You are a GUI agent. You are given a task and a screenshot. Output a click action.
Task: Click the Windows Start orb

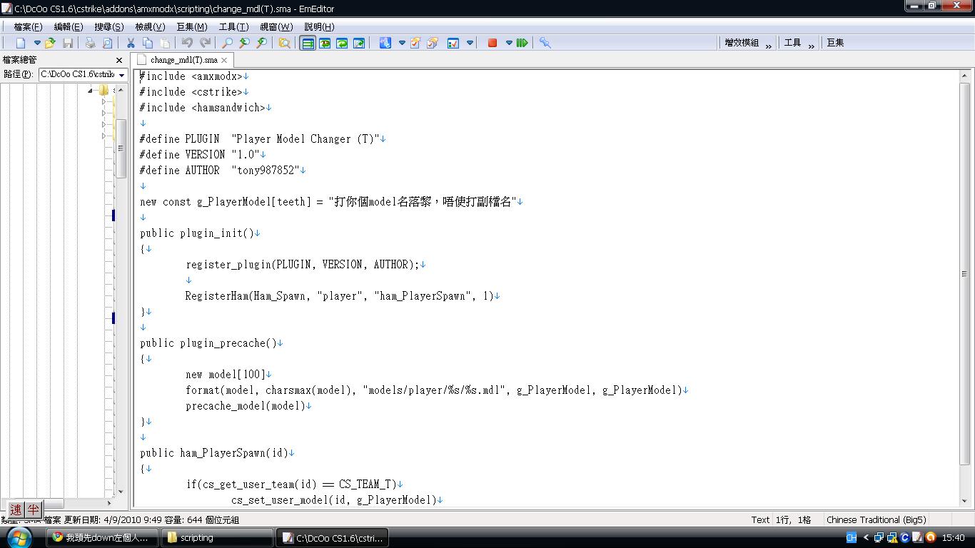(x=19, y=537)
